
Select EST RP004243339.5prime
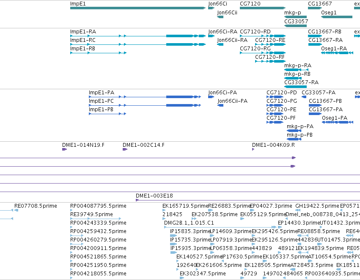[x=98, y=223]
